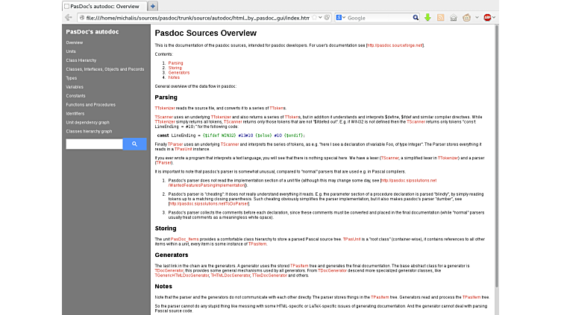Select the "PasDoc's autodoc: Overview" tab
Screen dimensions: 561x315
(103, 6)
